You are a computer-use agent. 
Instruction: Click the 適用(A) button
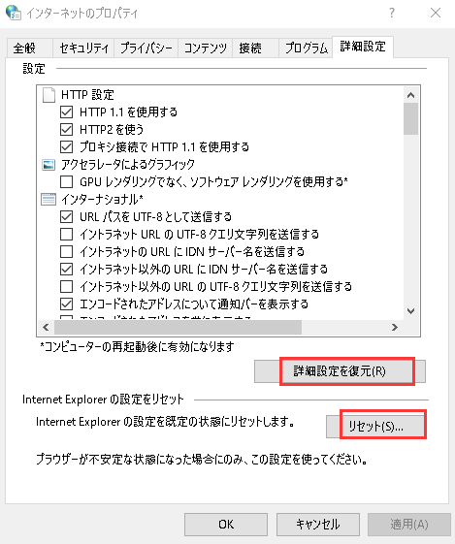(409, 525)
